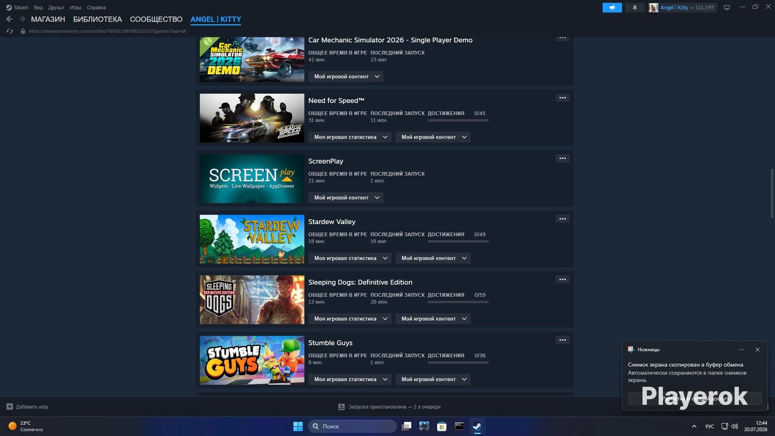
Task: Expand Моя игровая статистика for Need for Speed
Action: 350,137
